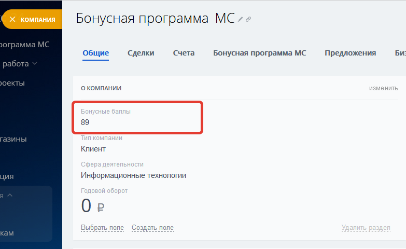This screenshot has width=406, height=249.
Task: Click the изменить link in О компании
Action: pos(383,88)
